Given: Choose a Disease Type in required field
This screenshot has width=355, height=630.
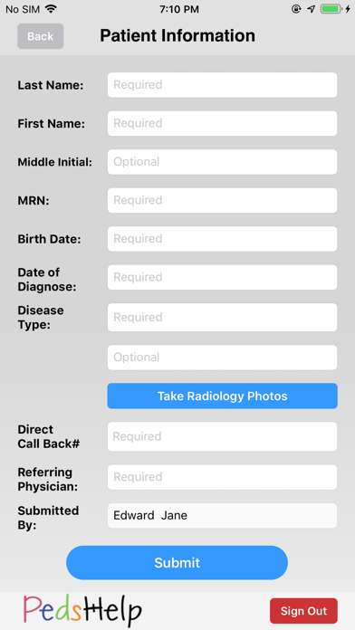Looking at the screenshot, I should pyautogui.click(x=222, y=318).
